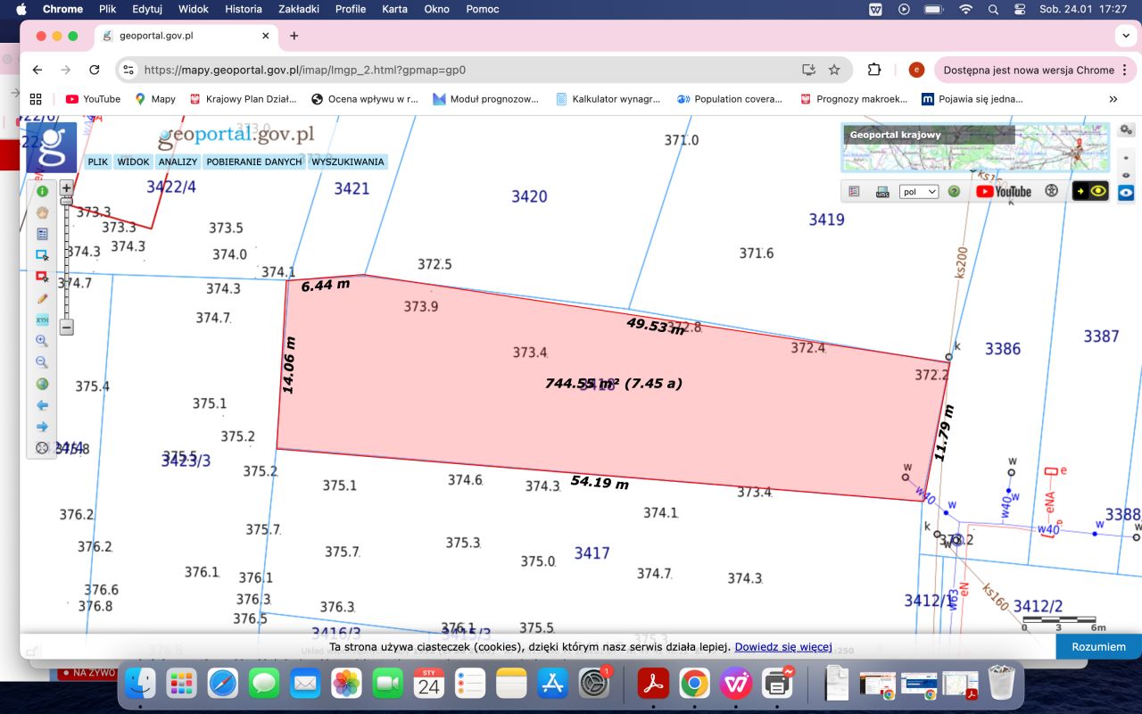Toggle the yellow high-contrast eye mode
1142x714 pixels.
pyautogui.click(x=1090, y=191)
